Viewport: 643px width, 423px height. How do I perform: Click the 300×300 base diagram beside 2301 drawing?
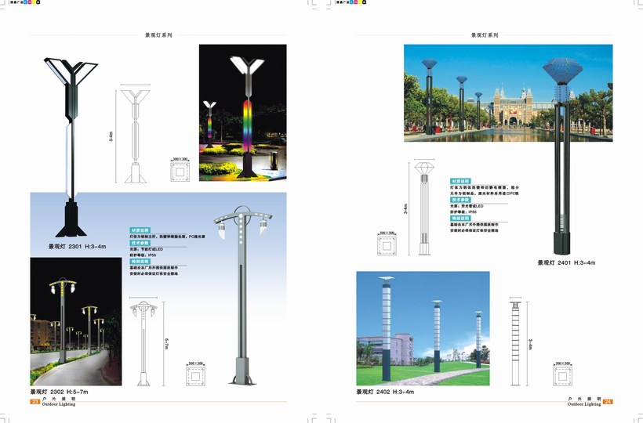180,168
